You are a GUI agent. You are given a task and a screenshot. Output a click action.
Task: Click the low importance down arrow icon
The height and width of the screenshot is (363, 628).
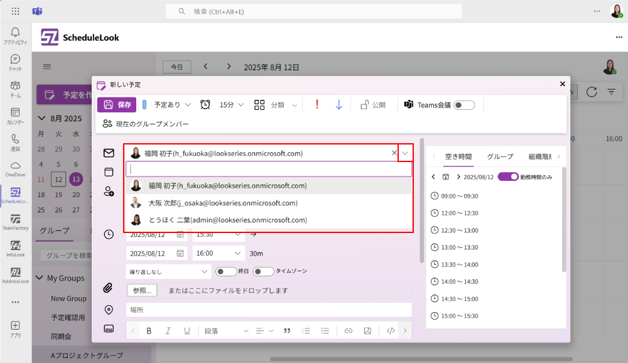point(339,105)
